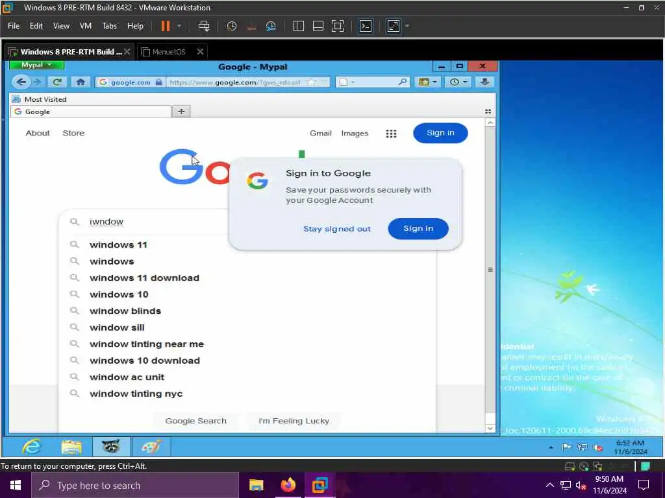Go forward in the Mypal browser

[x=37, y=82]
